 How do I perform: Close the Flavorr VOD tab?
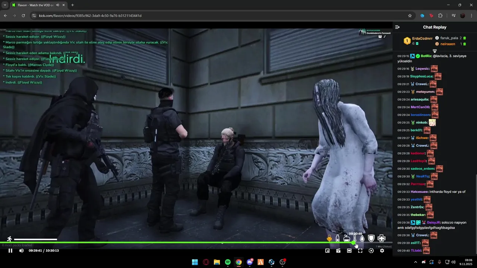pyautogui.click(x=63, y=5)
